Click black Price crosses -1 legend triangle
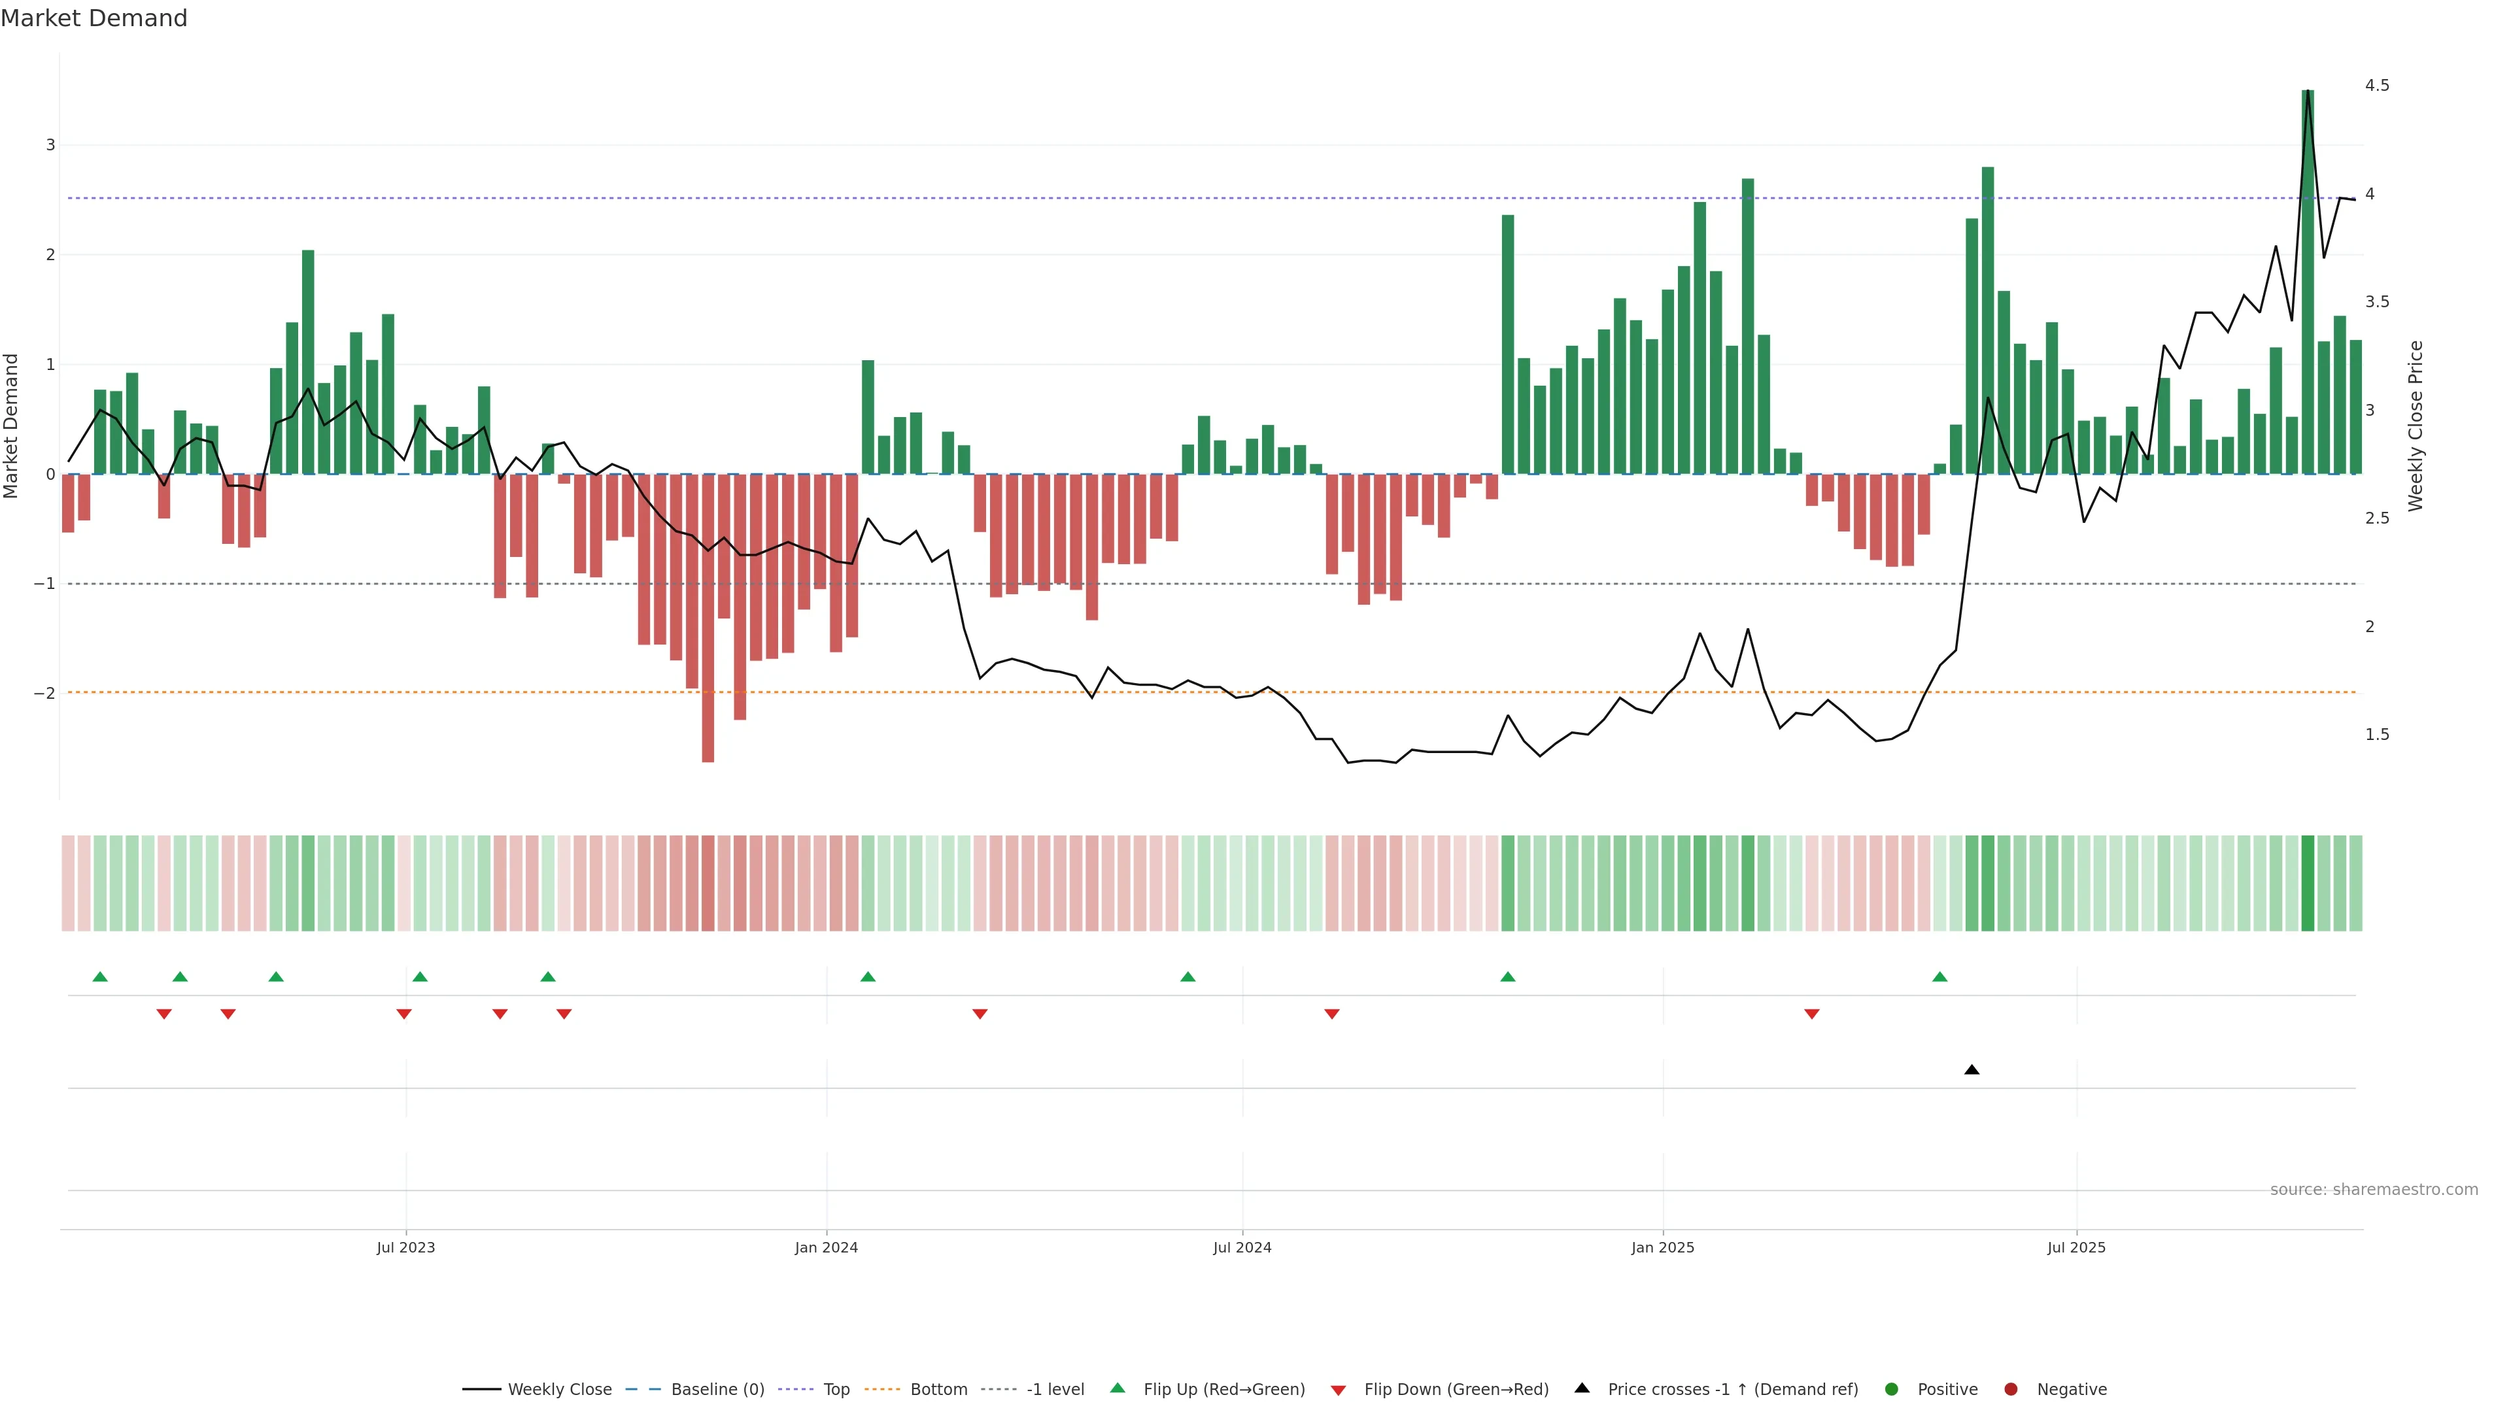This screenshot has width=2511, height=1412. [1582, 1388]
